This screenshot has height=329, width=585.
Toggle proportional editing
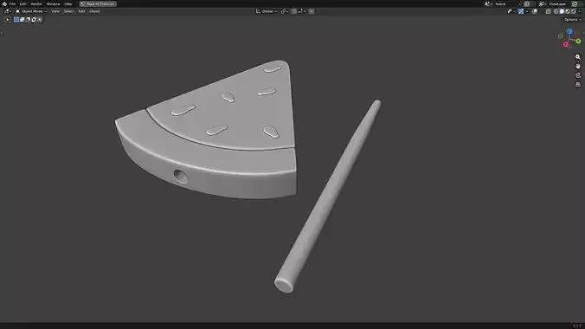312,11
